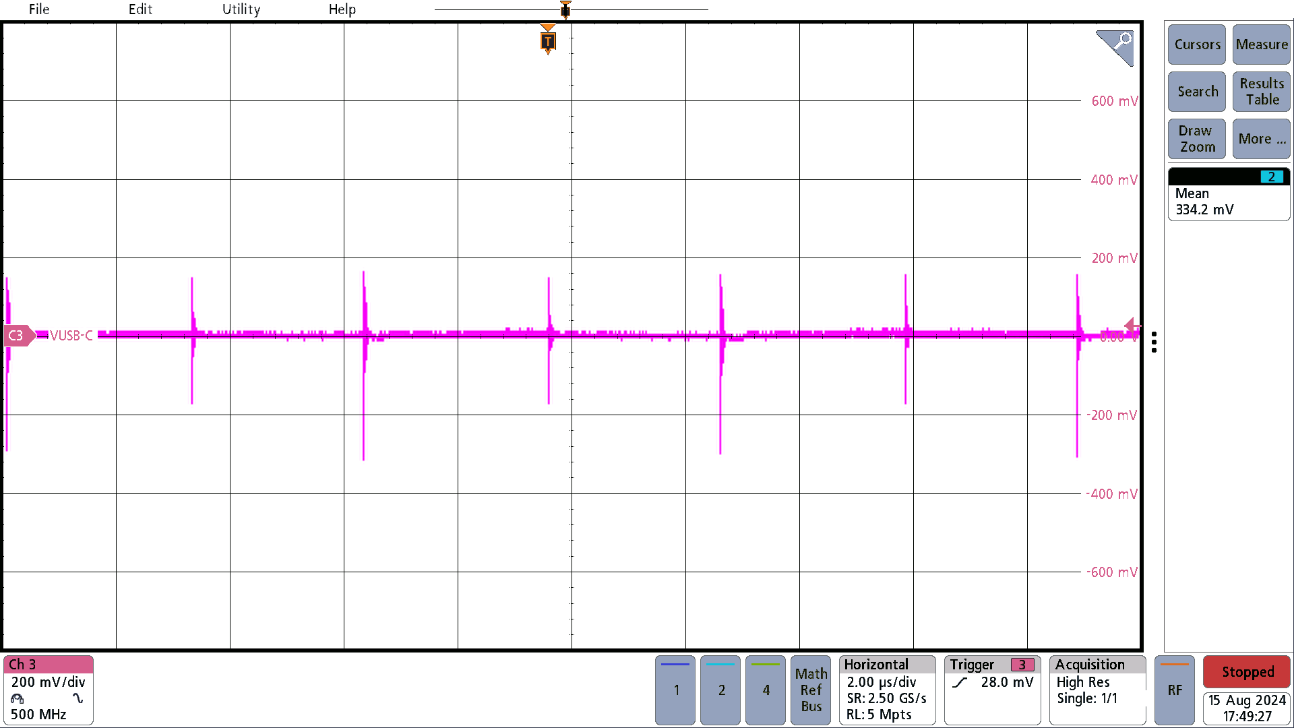The width and height of the screenshot is (1294, 728).
Task: Turn on channel 2
Action: pos(720,690)
